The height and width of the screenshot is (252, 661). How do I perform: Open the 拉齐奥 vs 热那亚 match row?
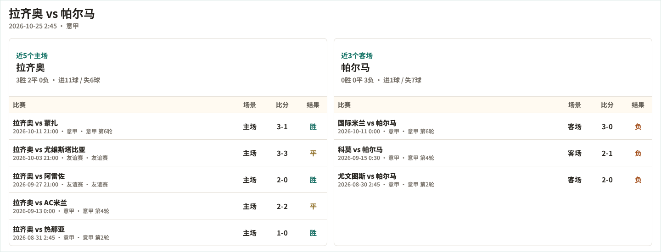(x=168, y=232)
